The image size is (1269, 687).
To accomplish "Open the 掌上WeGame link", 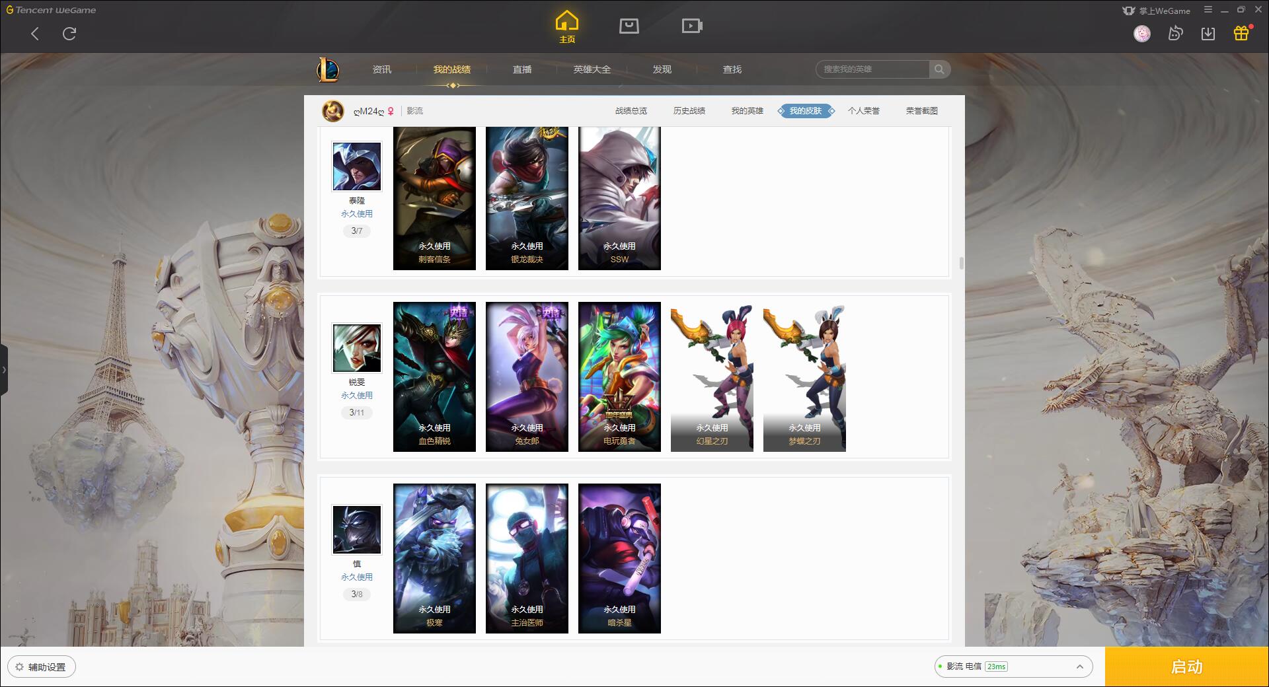I will click(1157, 11).
